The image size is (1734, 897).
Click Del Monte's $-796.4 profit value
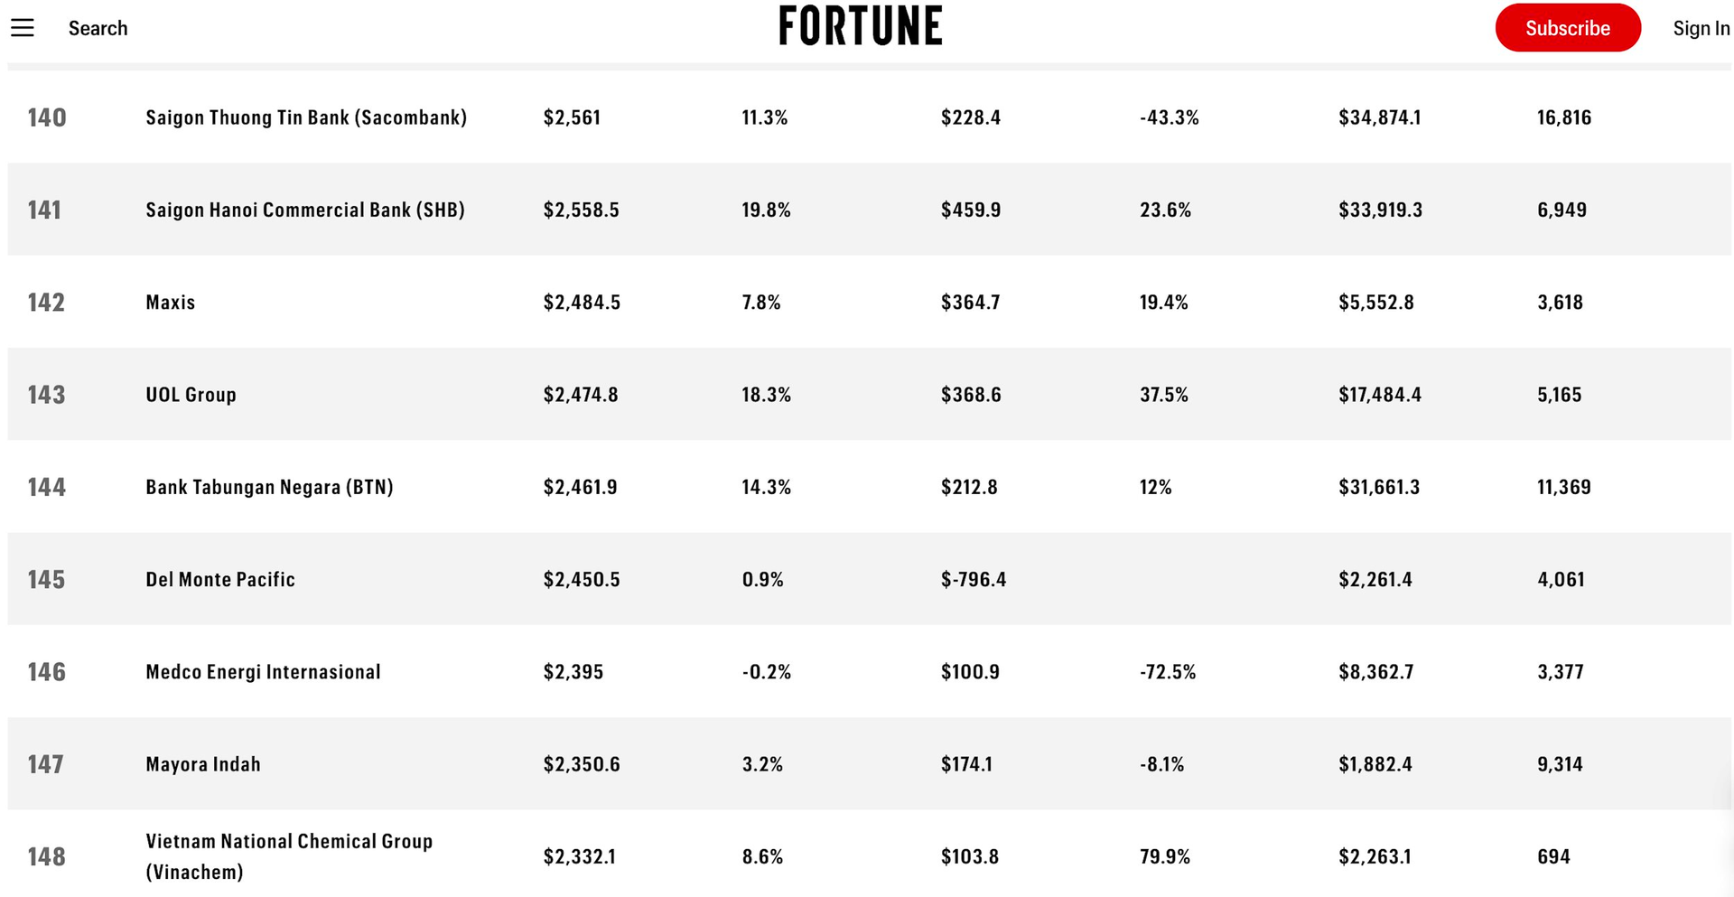974,579
